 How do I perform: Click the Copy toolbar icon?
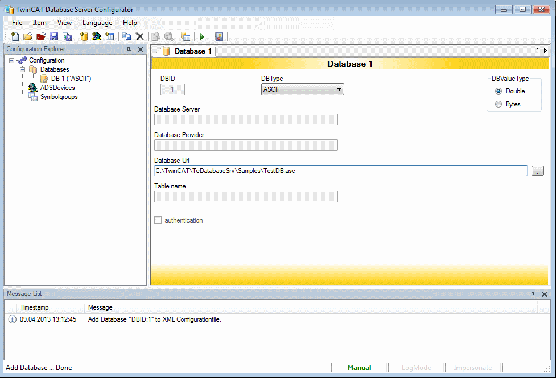point(126,36)
